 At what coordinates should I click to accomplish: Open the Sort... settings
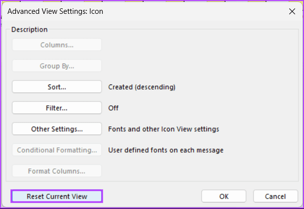pos(57,87)
